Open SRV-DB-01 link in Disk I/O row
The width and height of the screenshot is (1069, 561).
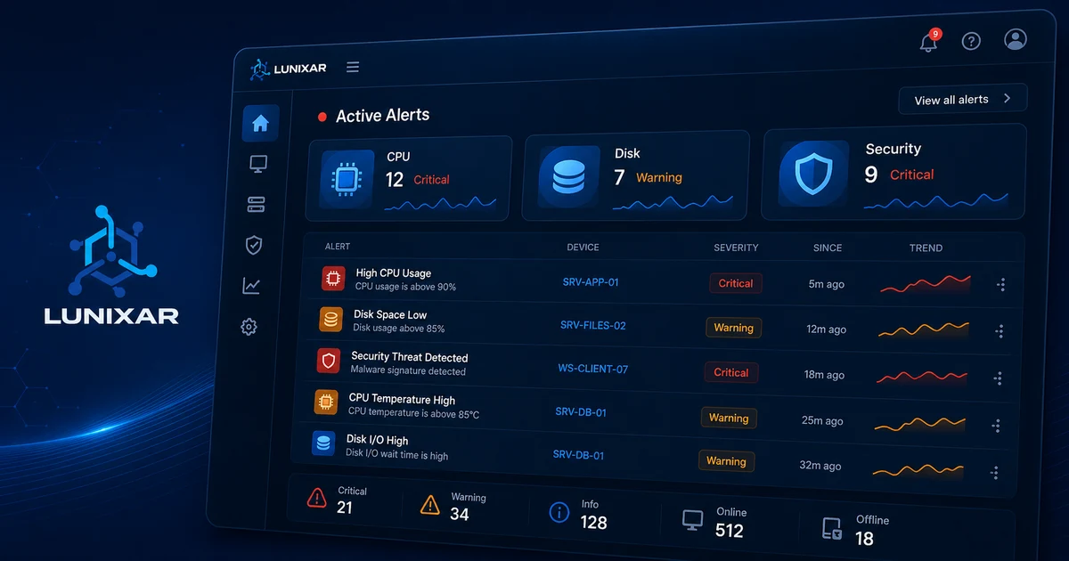579,455
